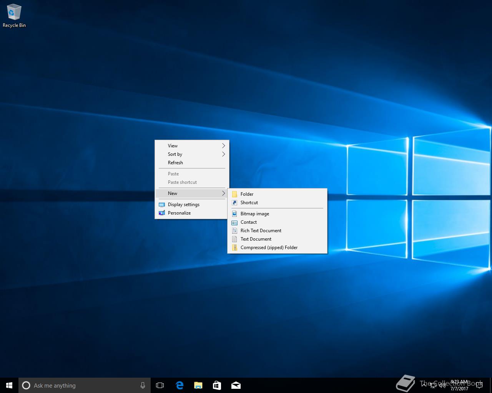Click the Show desktop strip at taskbar end
This screenshot has width=492, height=393.
pos(491,385)
